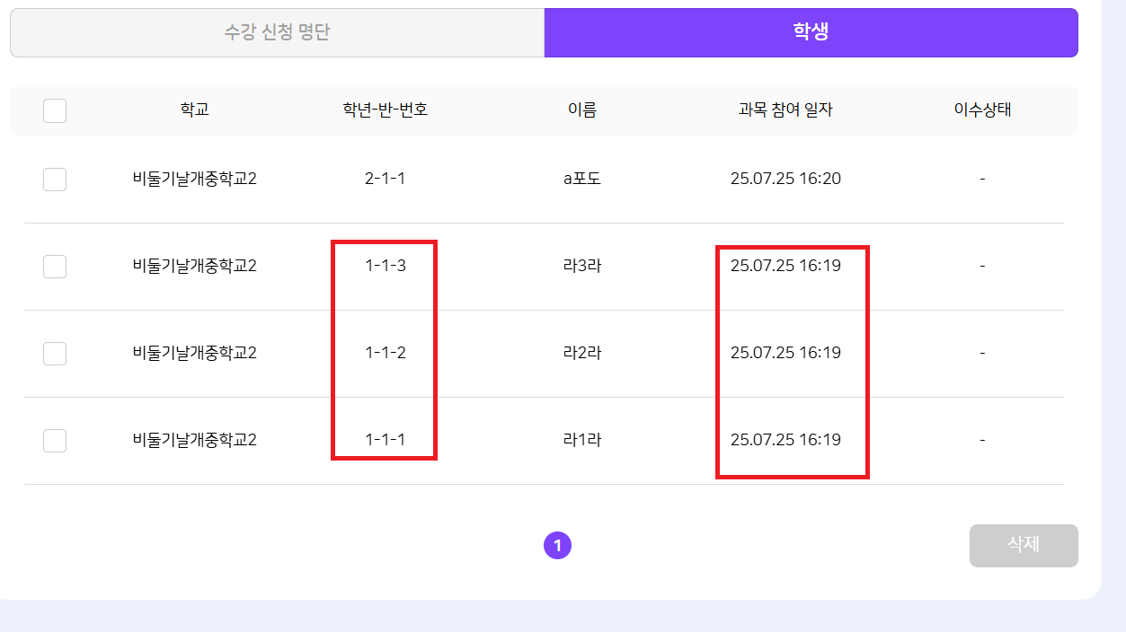Select the checkbox for student 라1라

click(x=55, y=441)
